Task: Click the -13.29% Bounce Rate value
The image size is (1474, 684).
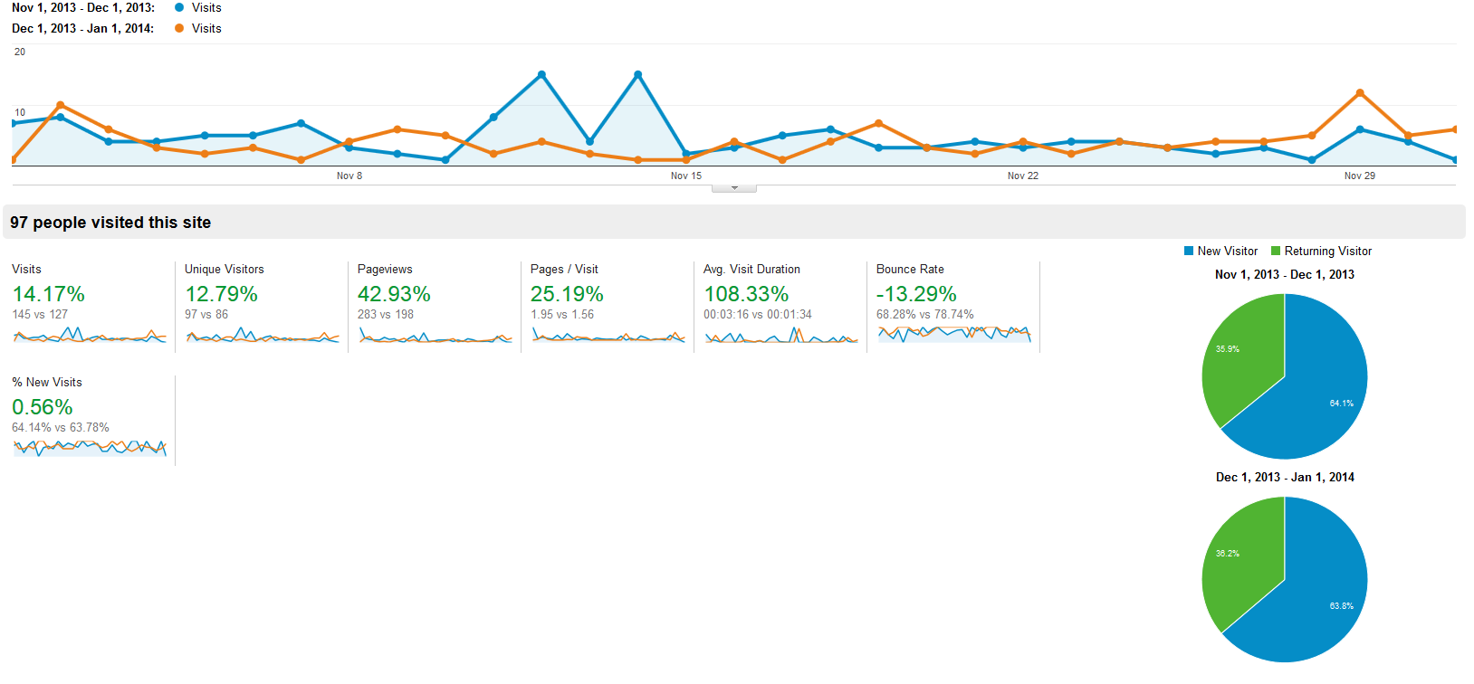Action: 916,294
